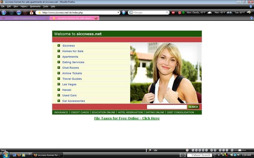Click the search text field beside SEARCH button
Image resolution: width=254 pixels, height=158 pixels.
[167, 107]
